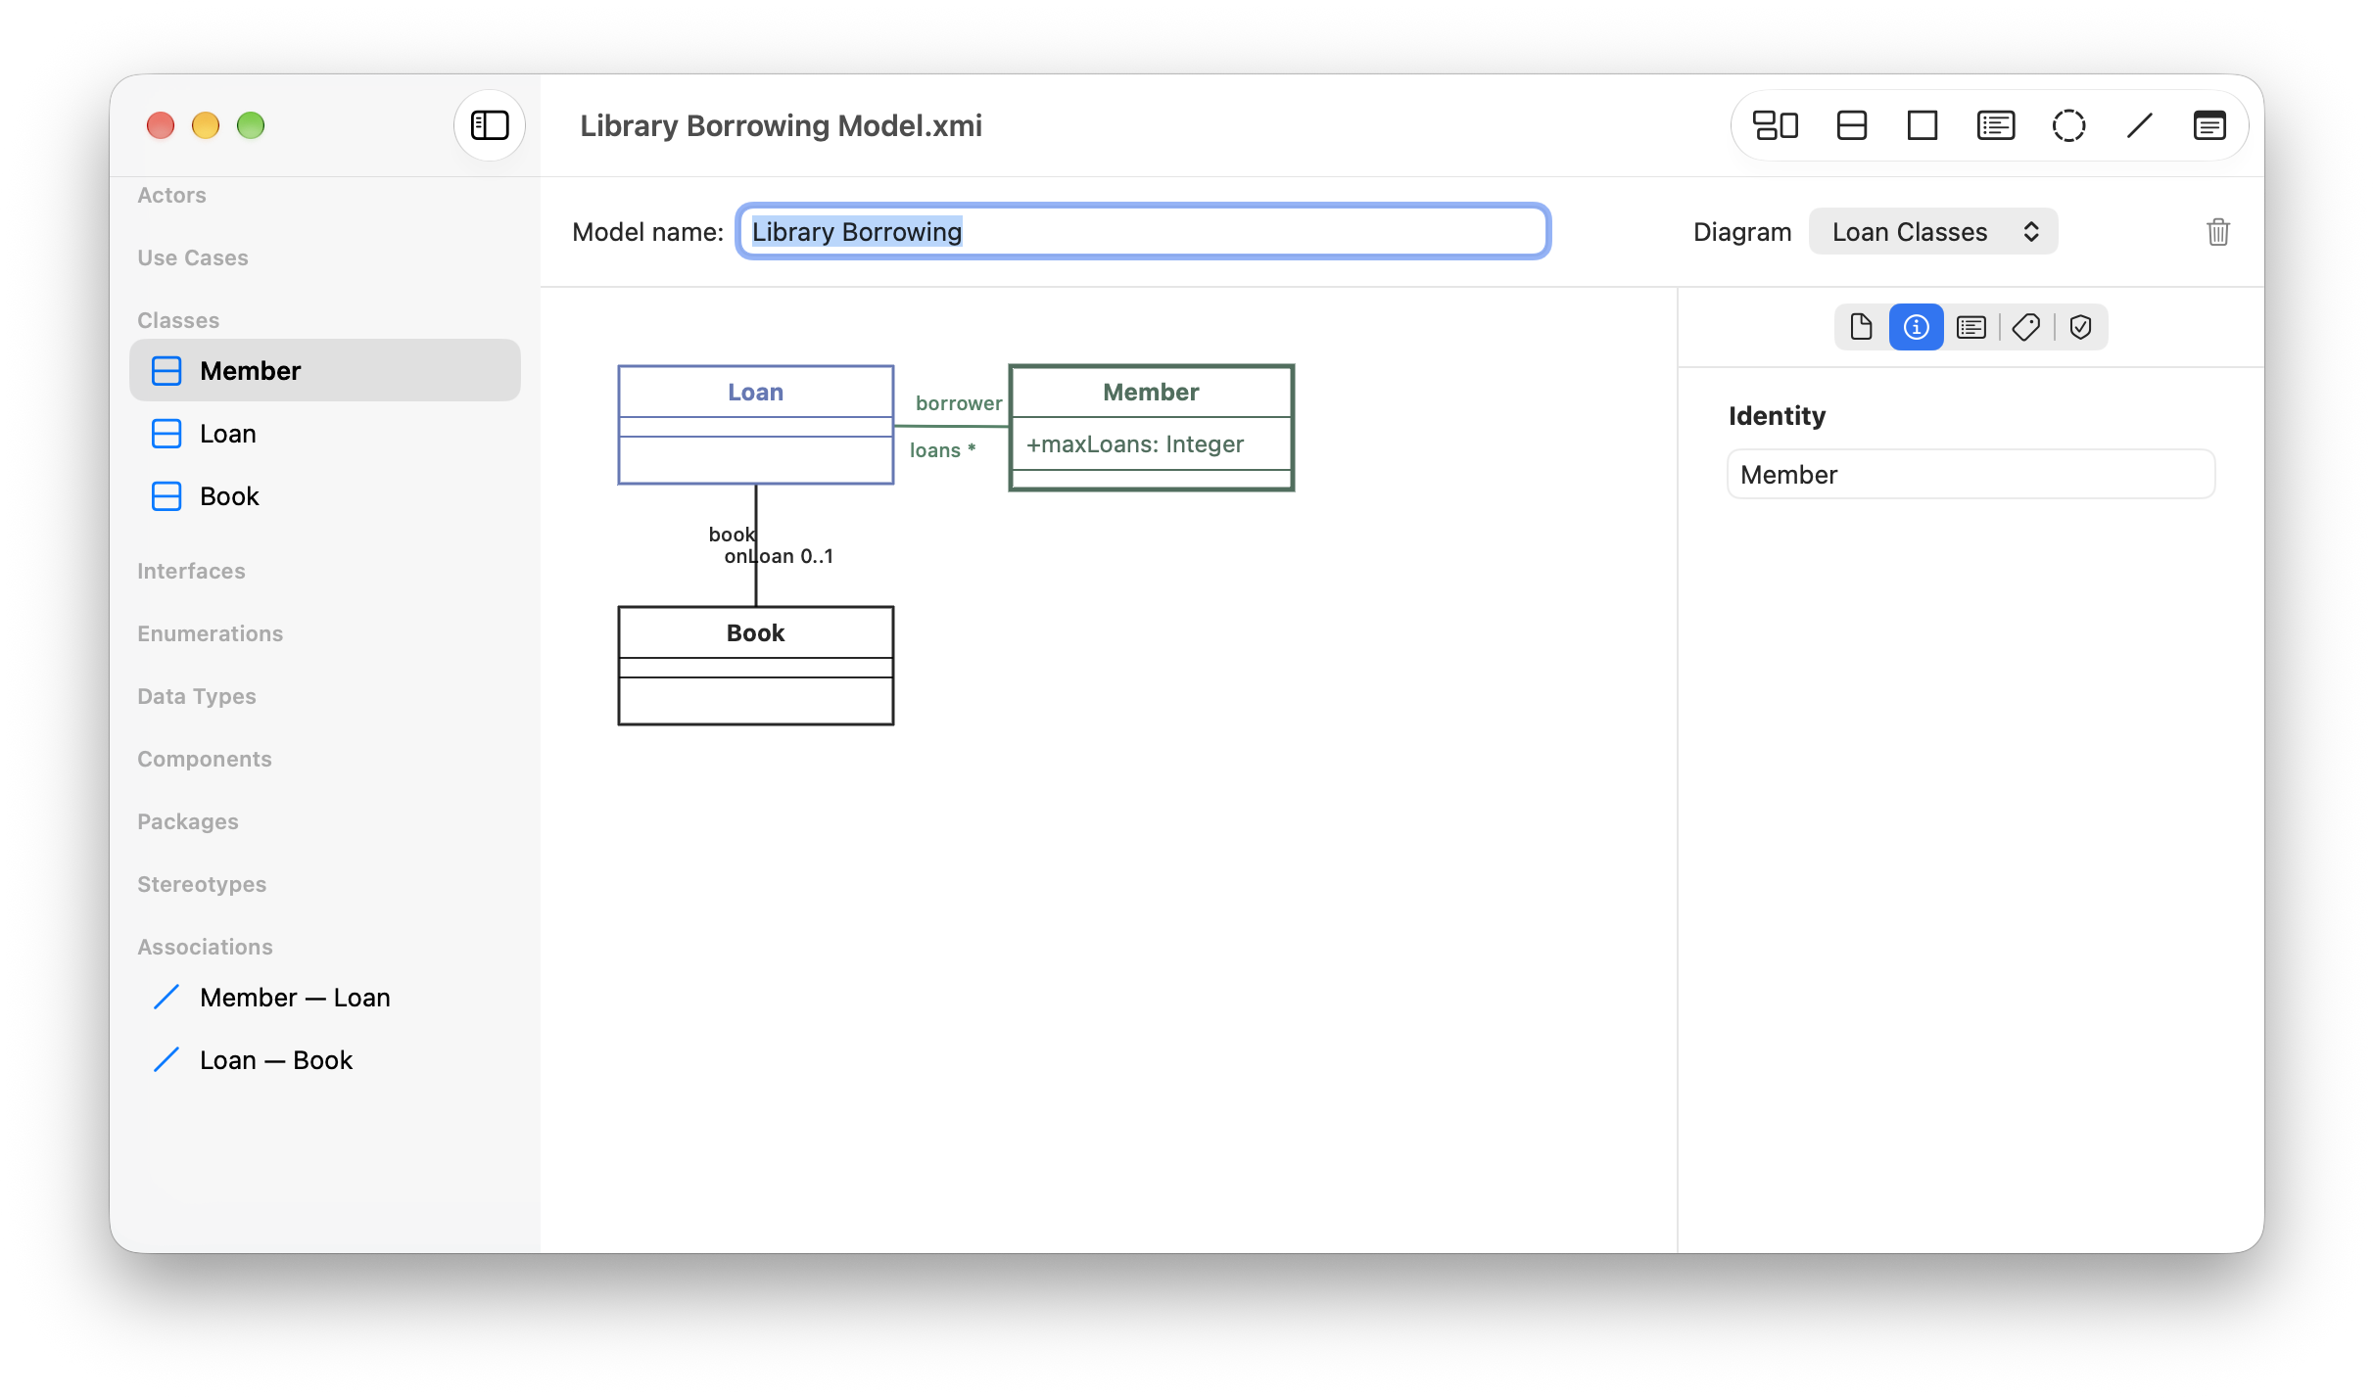Click the add class toolbar icon
The width and height of the screenshot is (2374, 1398).
pyautogui.click(x=1851, y=125)
